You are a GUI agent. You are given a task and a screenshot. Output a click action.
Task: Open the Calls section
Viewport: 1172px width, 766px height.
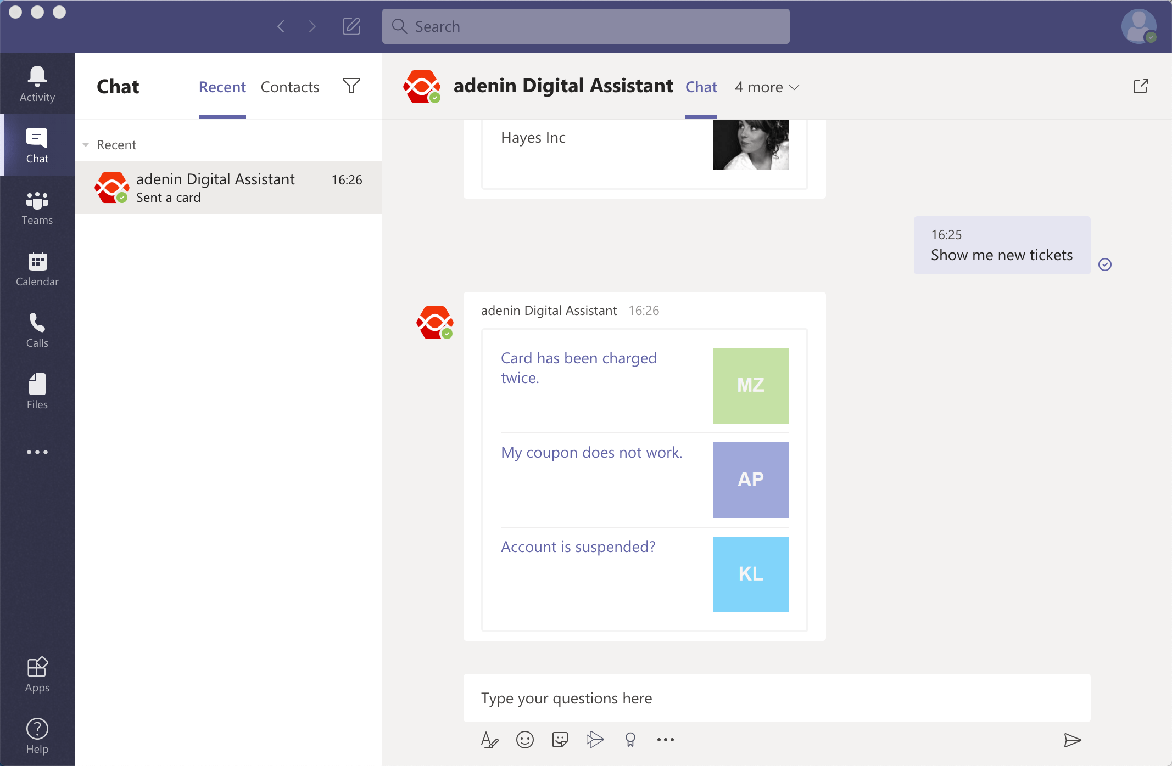pyautogui.click(x=37, y=330)
